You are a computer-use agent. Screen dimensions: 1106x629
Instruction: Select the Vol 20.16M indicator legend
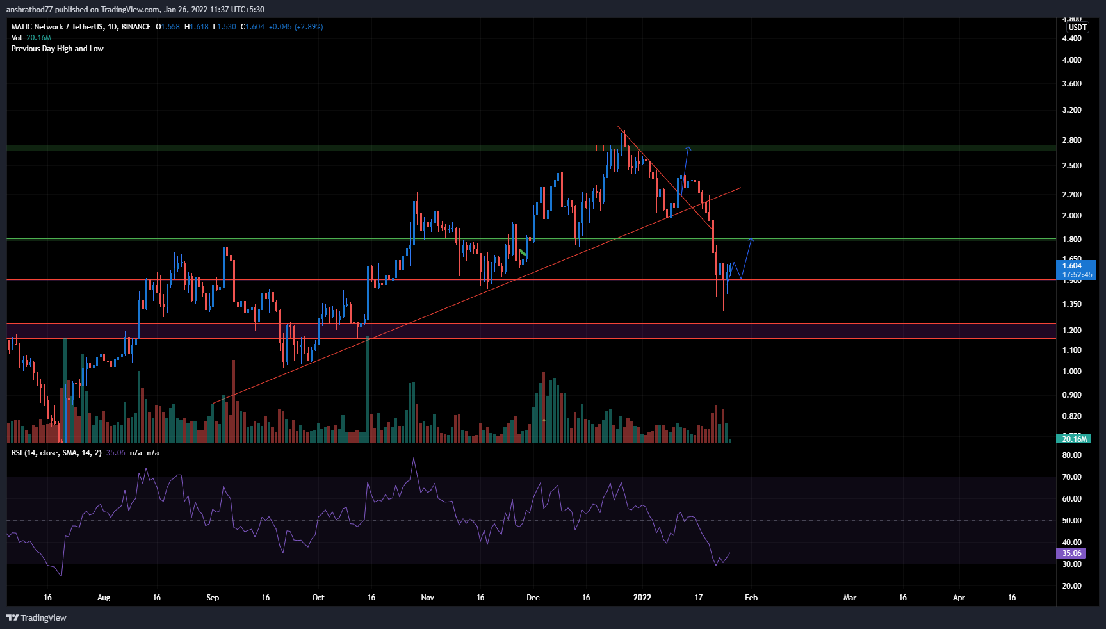[x=31, y=38]
